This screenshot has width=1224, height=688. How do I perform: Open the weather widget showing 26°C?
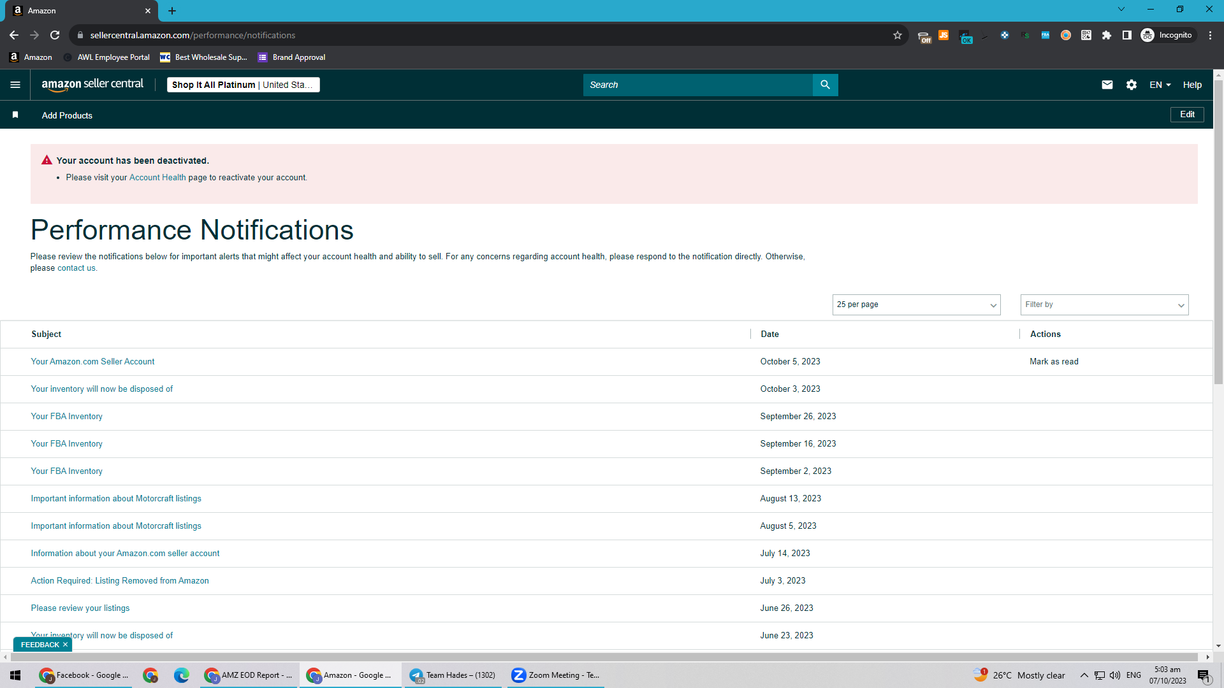coord(1019,675)
